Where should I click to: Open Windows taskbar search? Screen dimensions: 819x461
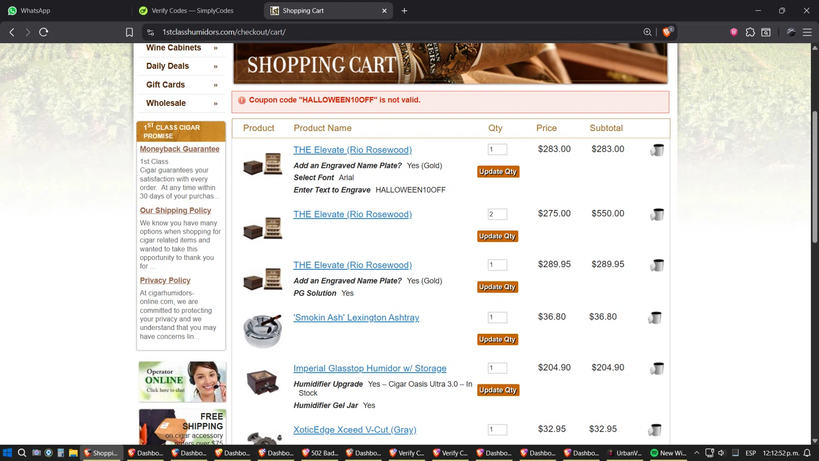(x=22, y=453)
